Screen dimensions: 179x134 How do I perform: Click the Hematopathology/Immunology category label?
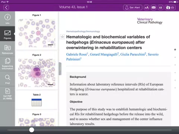pos(83,31)
